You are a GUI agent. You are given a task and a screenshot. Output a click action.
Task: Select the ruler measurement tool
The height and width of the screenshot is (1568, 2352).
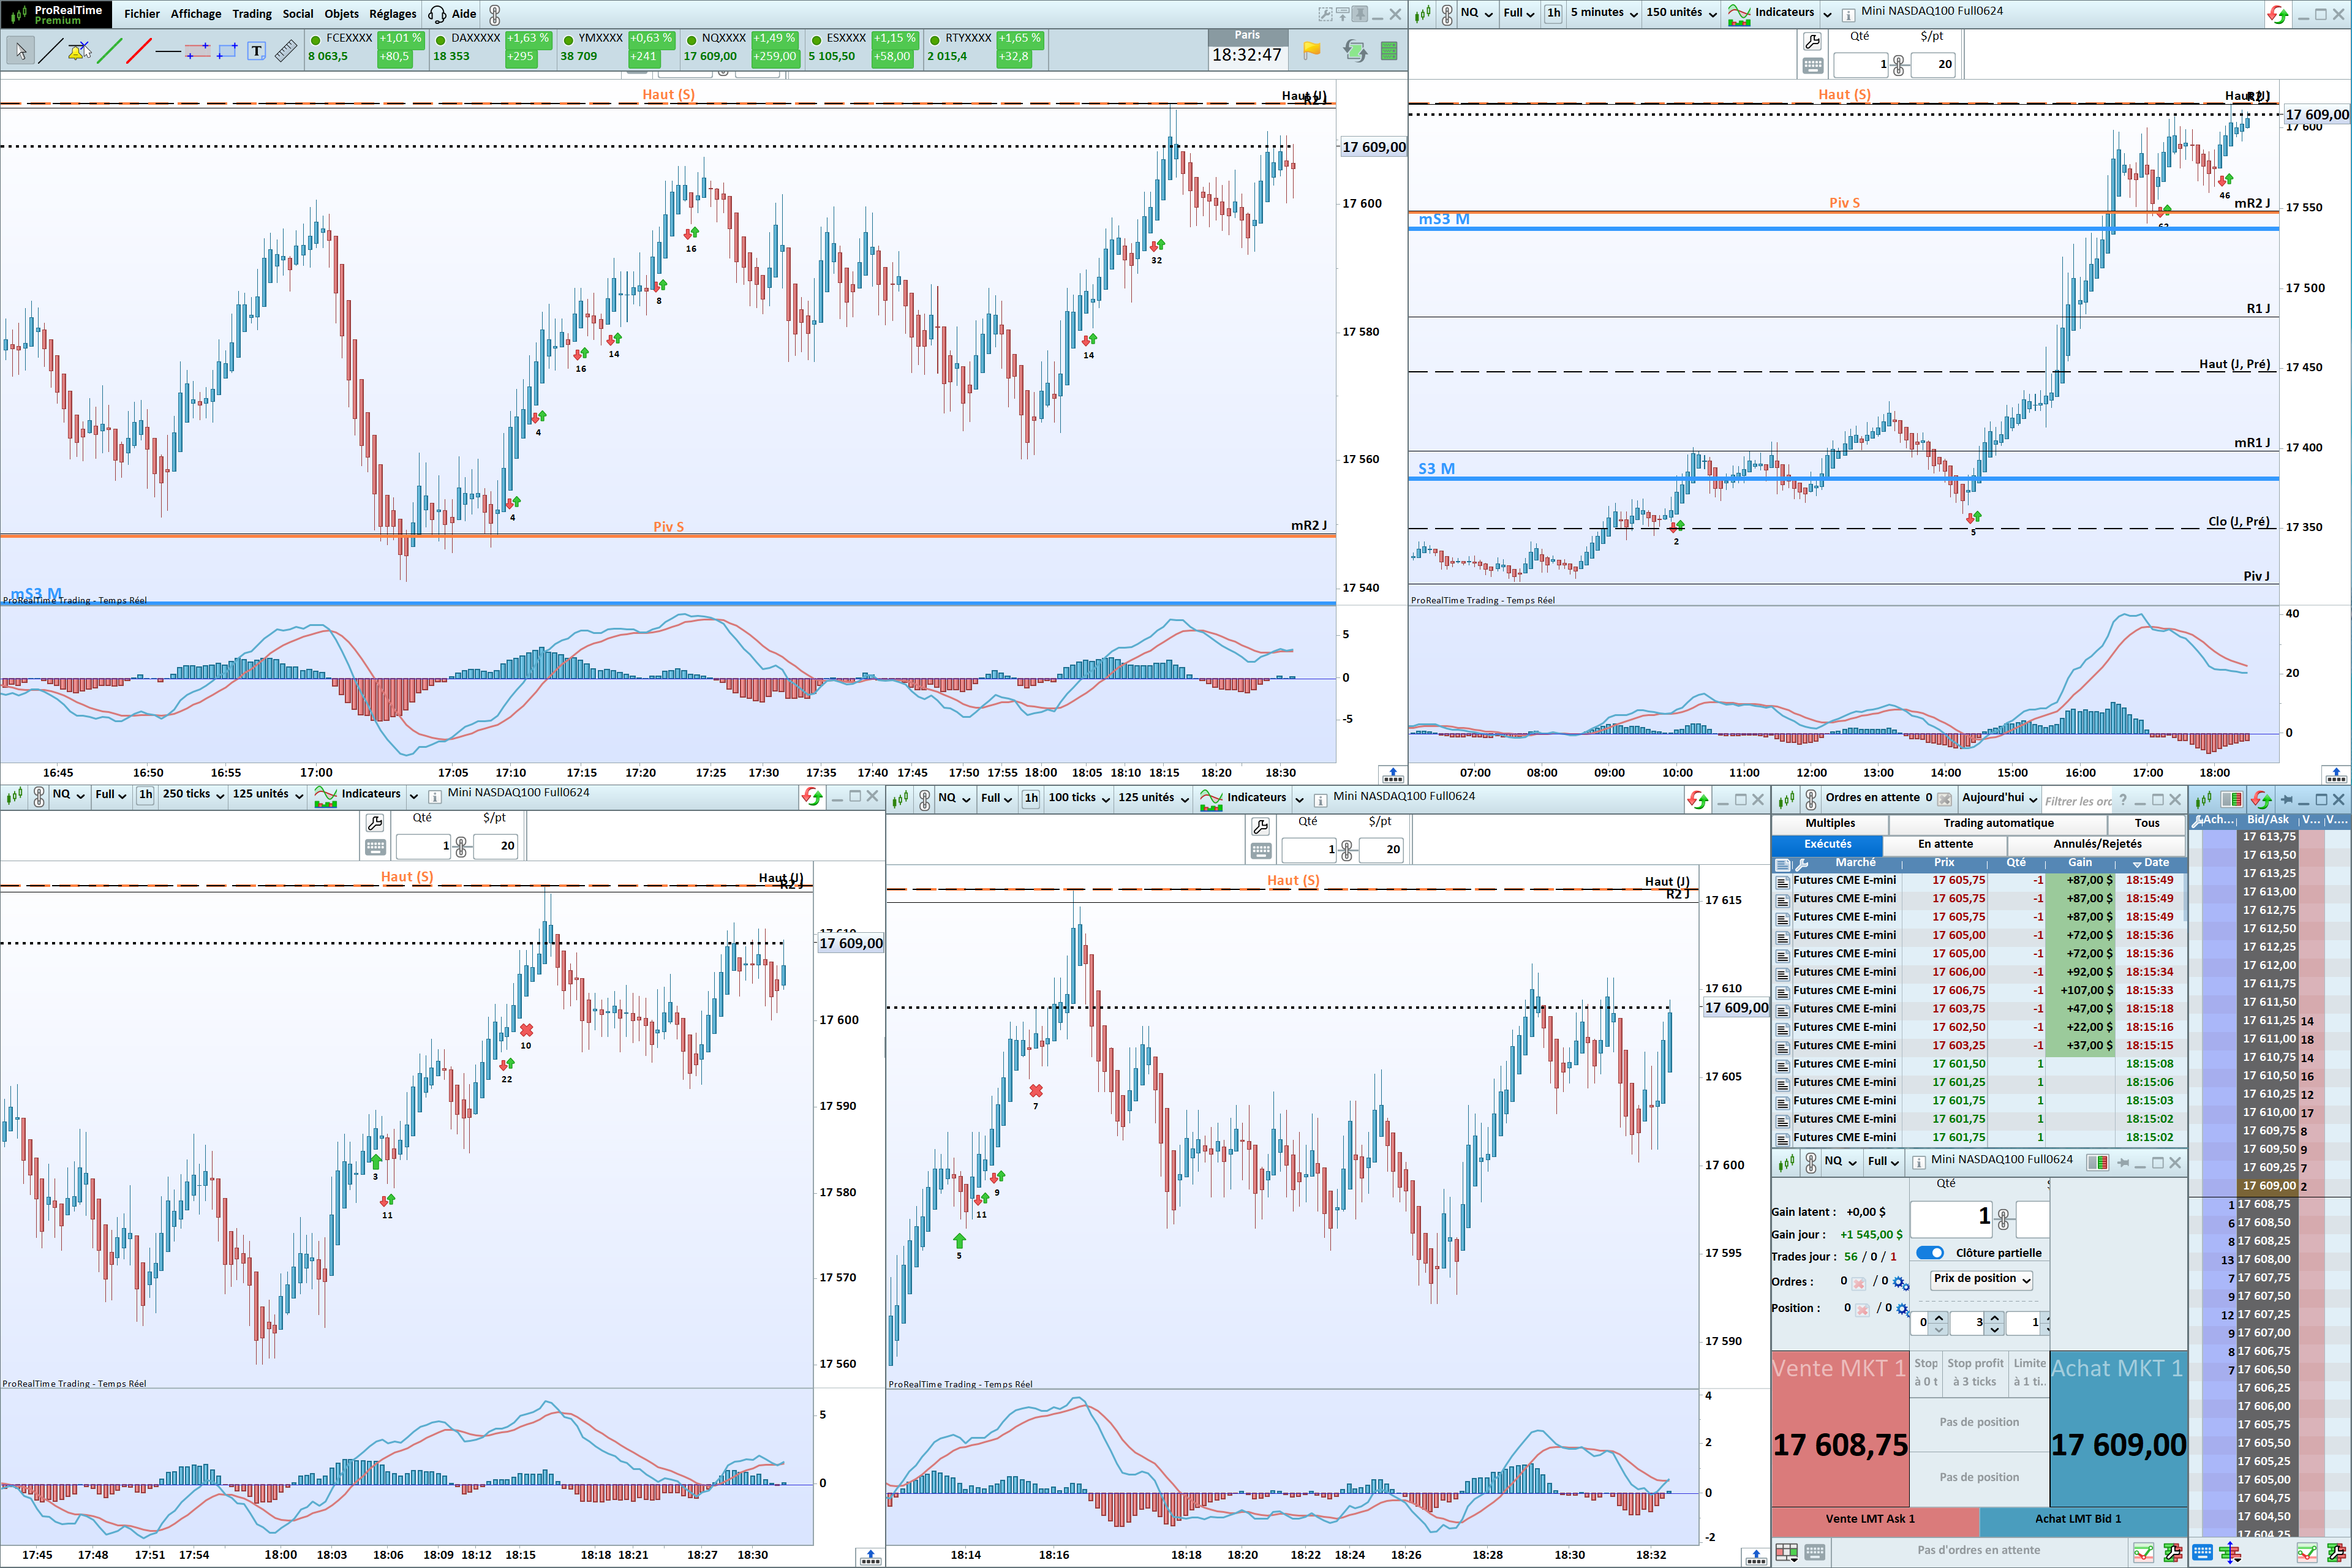tap(286, 50)
